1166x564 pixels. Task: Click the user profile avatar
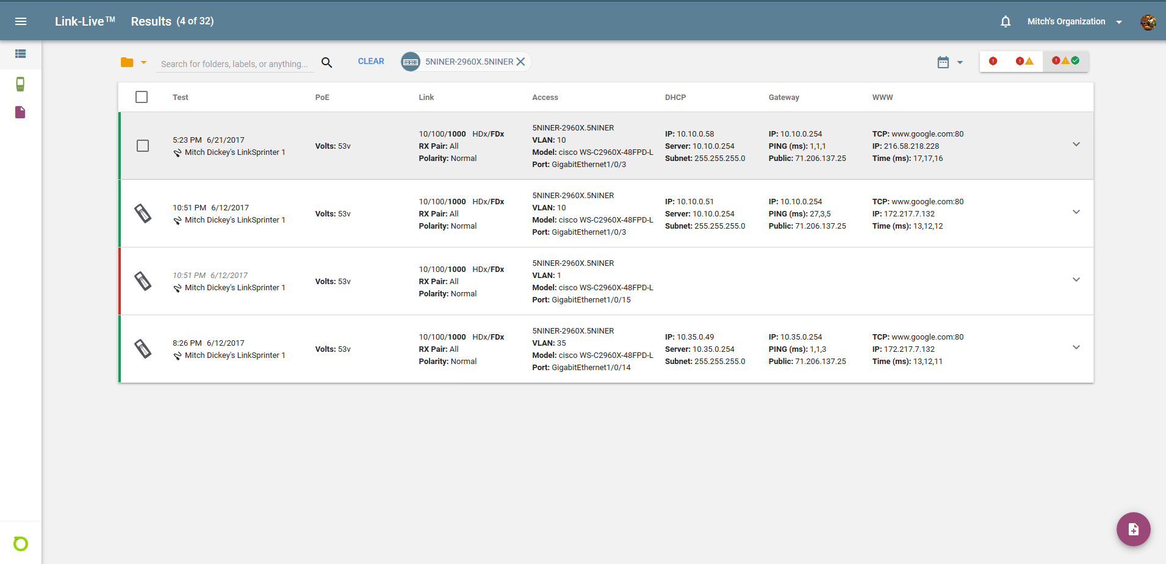[1148, 22]
